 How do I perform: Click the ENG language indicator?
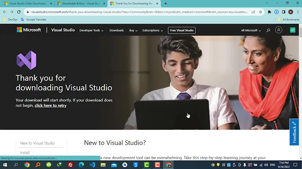click(x=273, y=165)
